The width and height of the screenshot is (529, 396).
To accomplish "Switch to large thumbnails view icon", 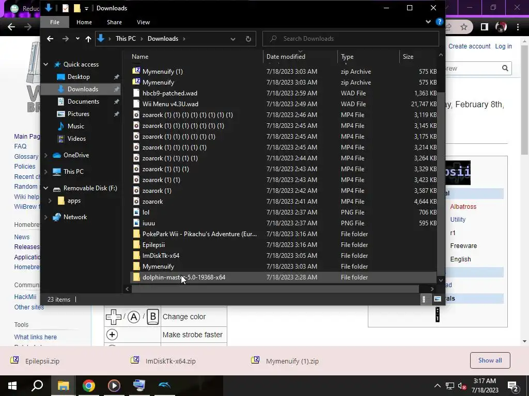I will pyautogui.click(x=437, y=299).
